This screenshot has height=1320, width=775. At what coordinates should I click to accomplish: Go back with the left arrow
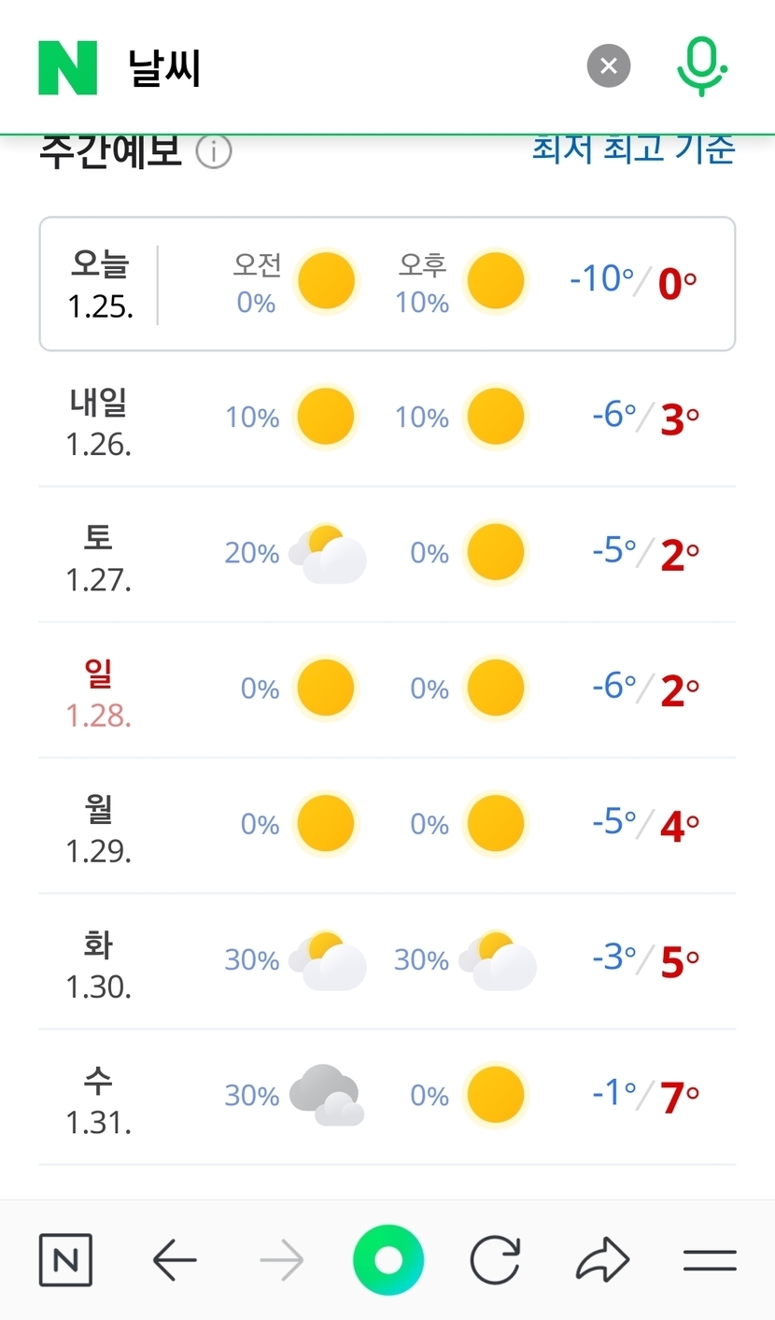(x=175, y=1261)
